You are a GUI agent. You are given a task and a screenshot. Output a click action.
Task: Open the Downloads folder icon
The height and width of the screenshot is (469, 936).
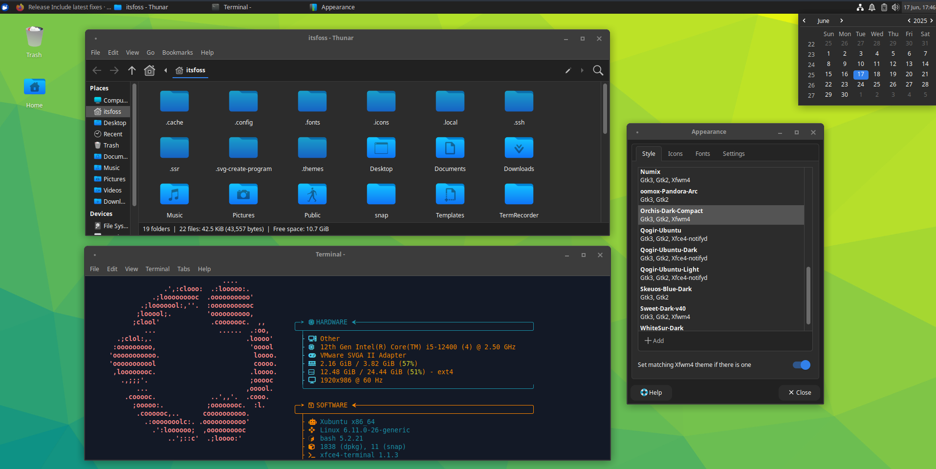[x=519, y=148]
